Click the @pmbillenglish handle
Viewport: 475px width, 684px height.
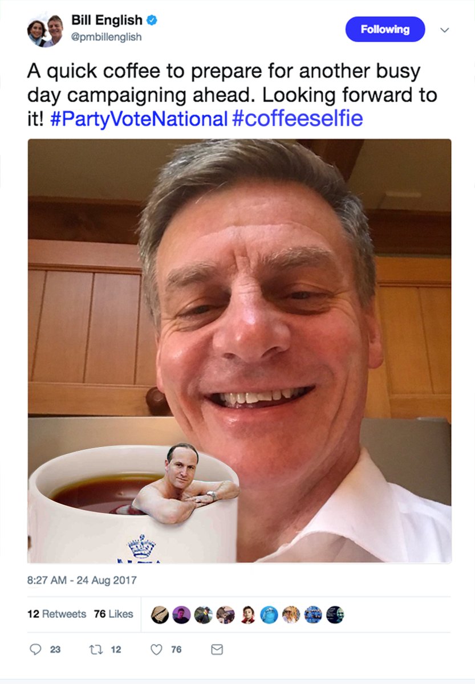pyautogui.click(x=106, y=37)
